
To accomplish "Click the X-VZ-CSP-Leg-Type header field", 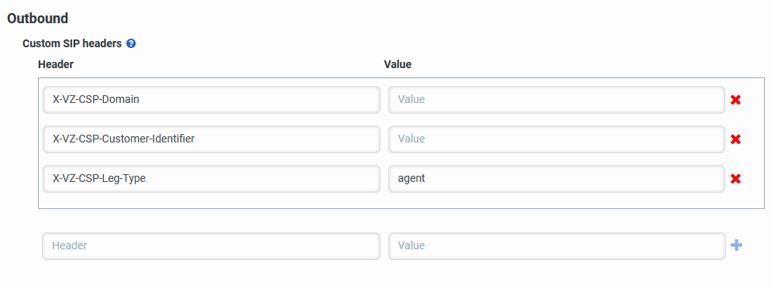I will (x=211, y=178).
